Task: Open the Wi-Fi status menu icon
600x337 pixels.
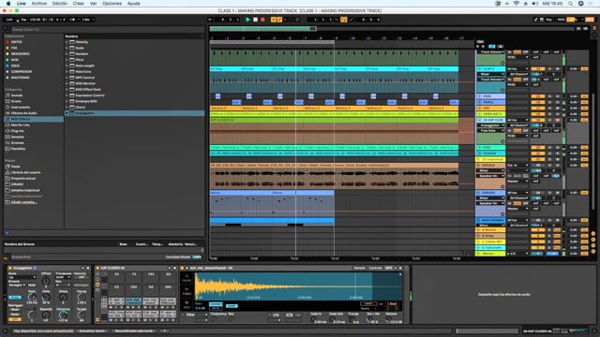Action: pyautogui.click(x=516, y=4)
